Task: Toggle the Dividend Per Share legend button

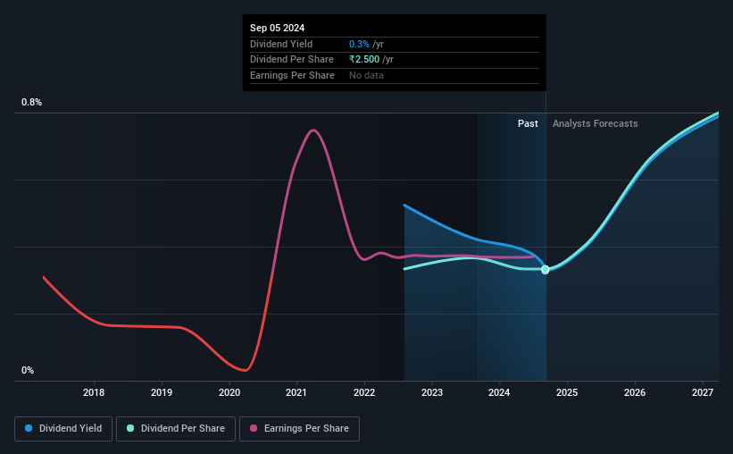Action: [176, 429]
